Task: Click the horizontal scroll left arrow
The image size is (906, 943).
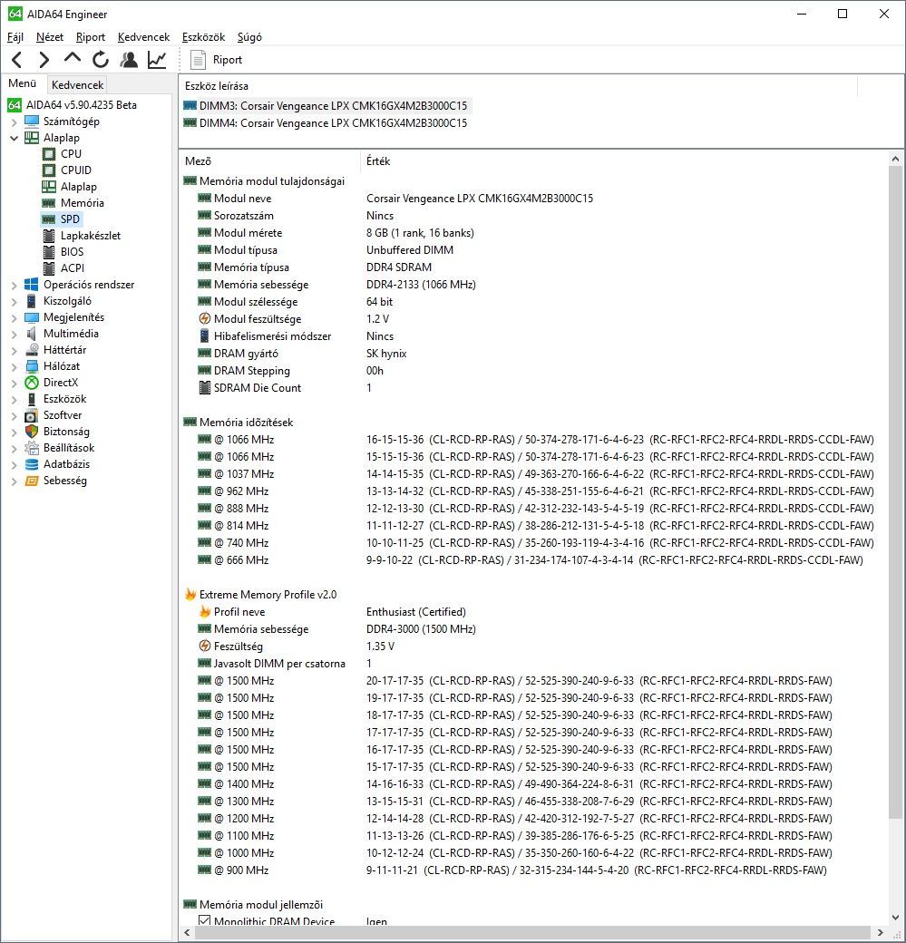Action: [187, 933]
